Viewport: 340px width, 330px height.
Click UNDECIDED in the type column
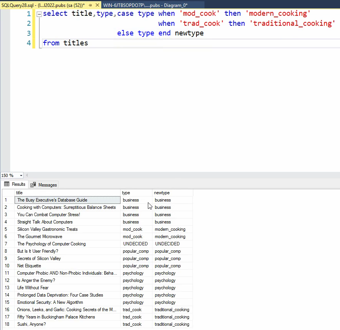[x=136, y=244]
